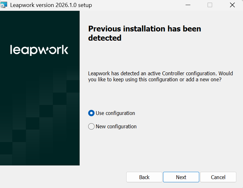Click the 'Leapwork has detected an active Controller' text
This screenshot has width=243, height=188.
pyautogui.click(x=161, y=77)
